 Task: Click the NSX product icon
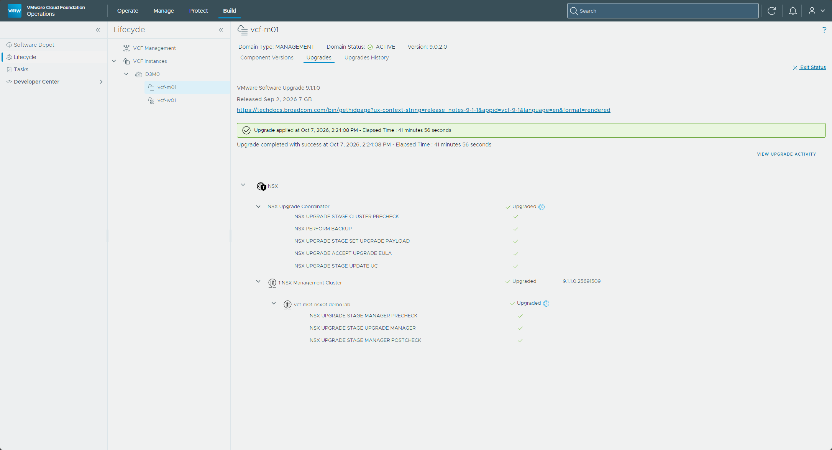click(261, 186)
